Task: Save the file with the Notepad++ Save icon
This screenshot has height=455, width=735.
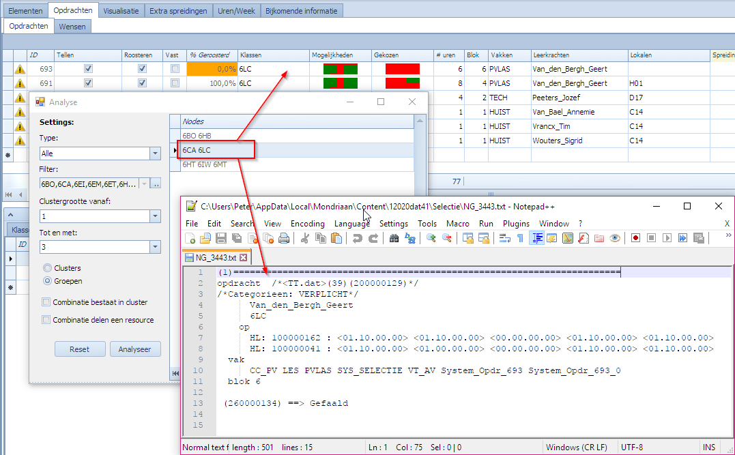Action: pyautogui.click(x=221, y=239)
